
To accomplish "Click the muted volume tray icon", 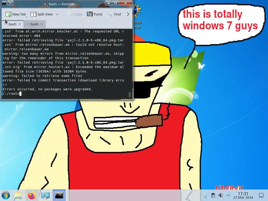I will point(221,195).
